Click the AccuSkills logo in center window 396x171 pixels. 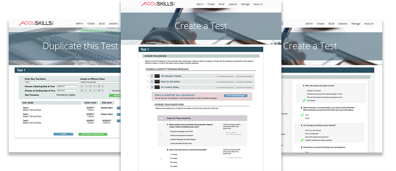pos(157,4)
